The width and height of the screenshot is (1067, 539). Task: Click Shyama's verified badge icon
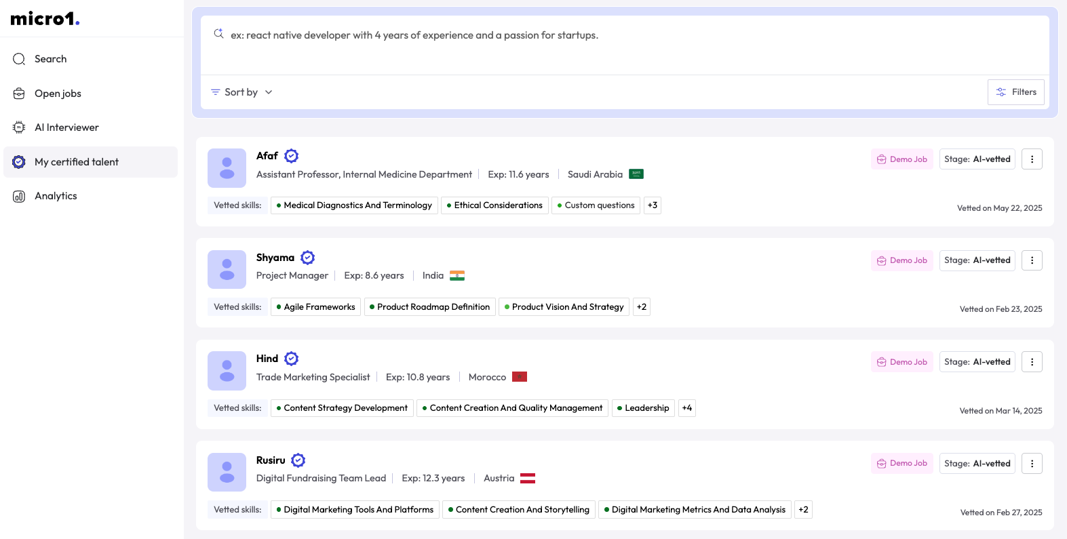pyautogui.click(x=308, y=258)
